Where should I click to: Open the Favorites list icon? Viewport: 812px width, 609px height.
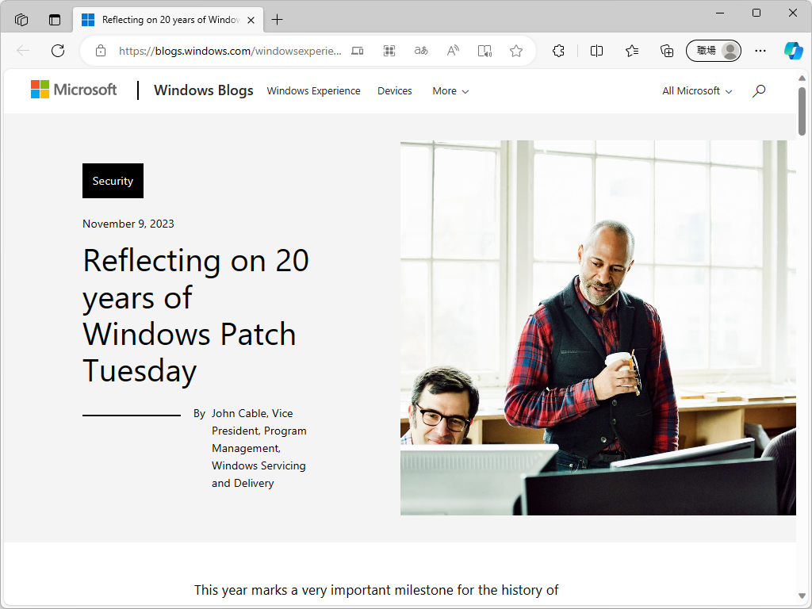[631, 50]
